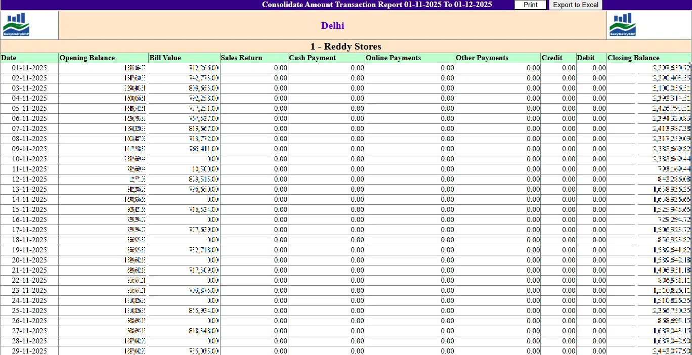The width and height of the screenshot is (692, 355).
Task: Select the date cell 13-11-2025
Action: pyautogui.click(x=29, y=189)
